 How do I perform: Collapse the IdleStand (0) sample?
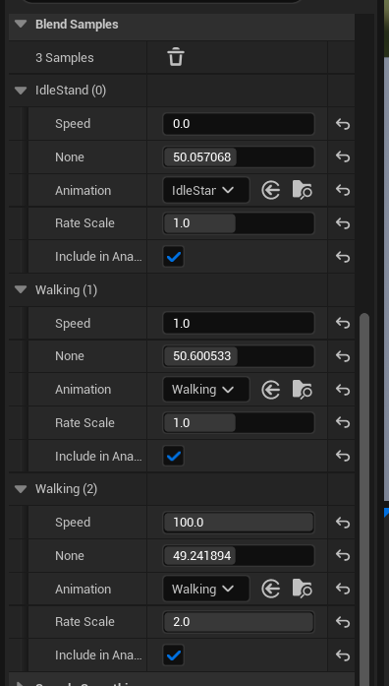coord(21,91)
